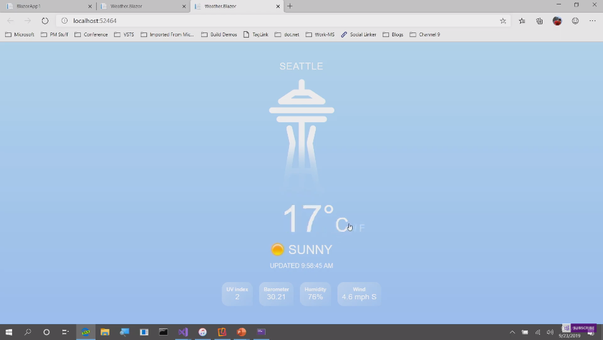
Task: Open the terminal app on taskbar
Action: 164,332
